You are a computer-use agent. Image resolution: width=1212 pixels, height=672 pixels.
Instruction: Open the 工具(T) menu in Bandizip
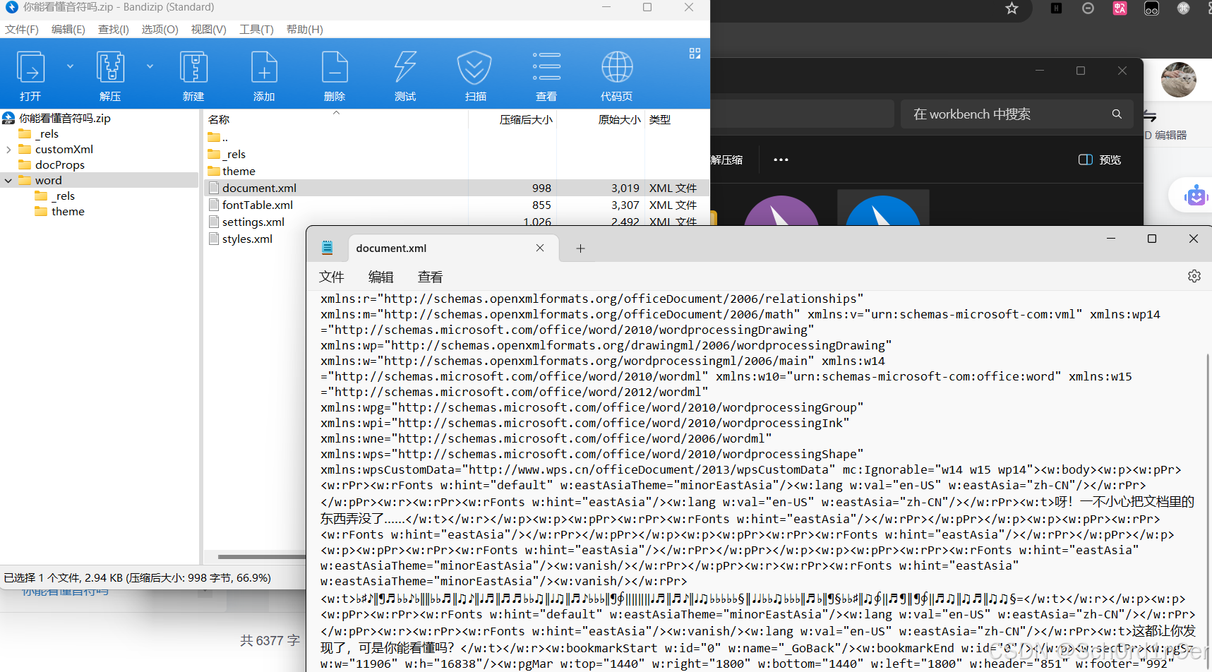256,29
